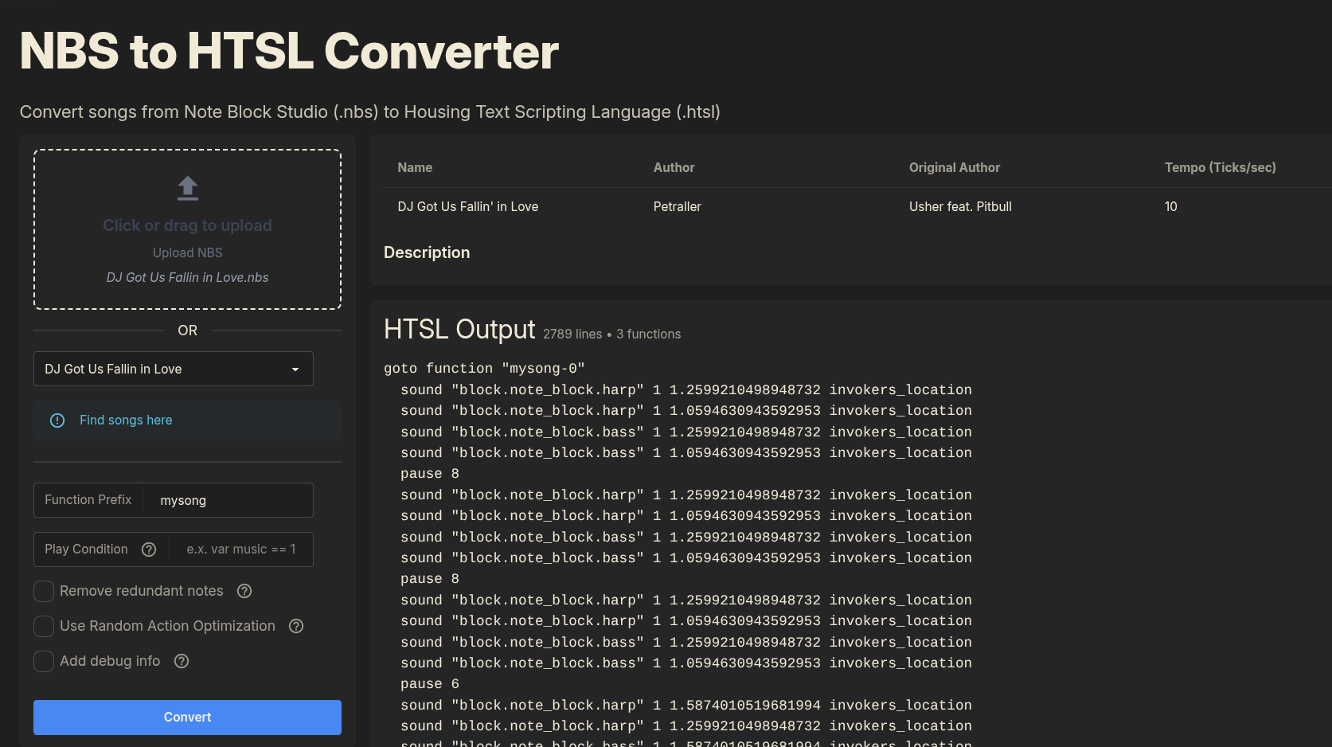Open the Find songs here link
The image size is (1332, 747).
click(x=125, y=420)
